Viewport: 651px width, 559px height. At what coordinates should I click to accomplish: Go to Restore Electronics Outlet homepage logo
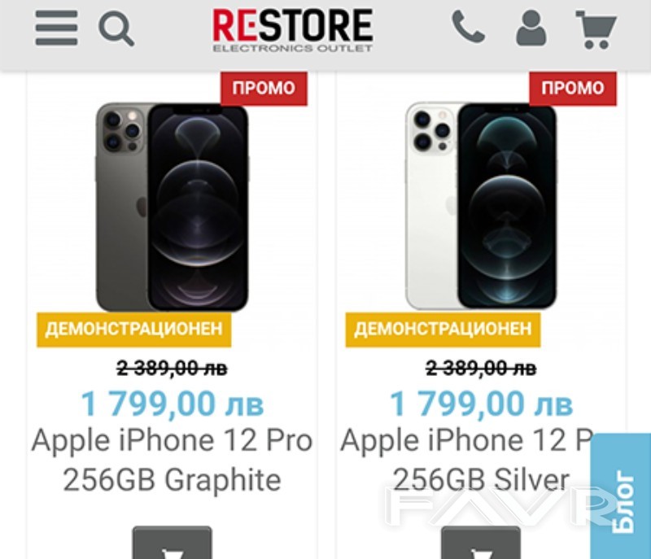293,30
